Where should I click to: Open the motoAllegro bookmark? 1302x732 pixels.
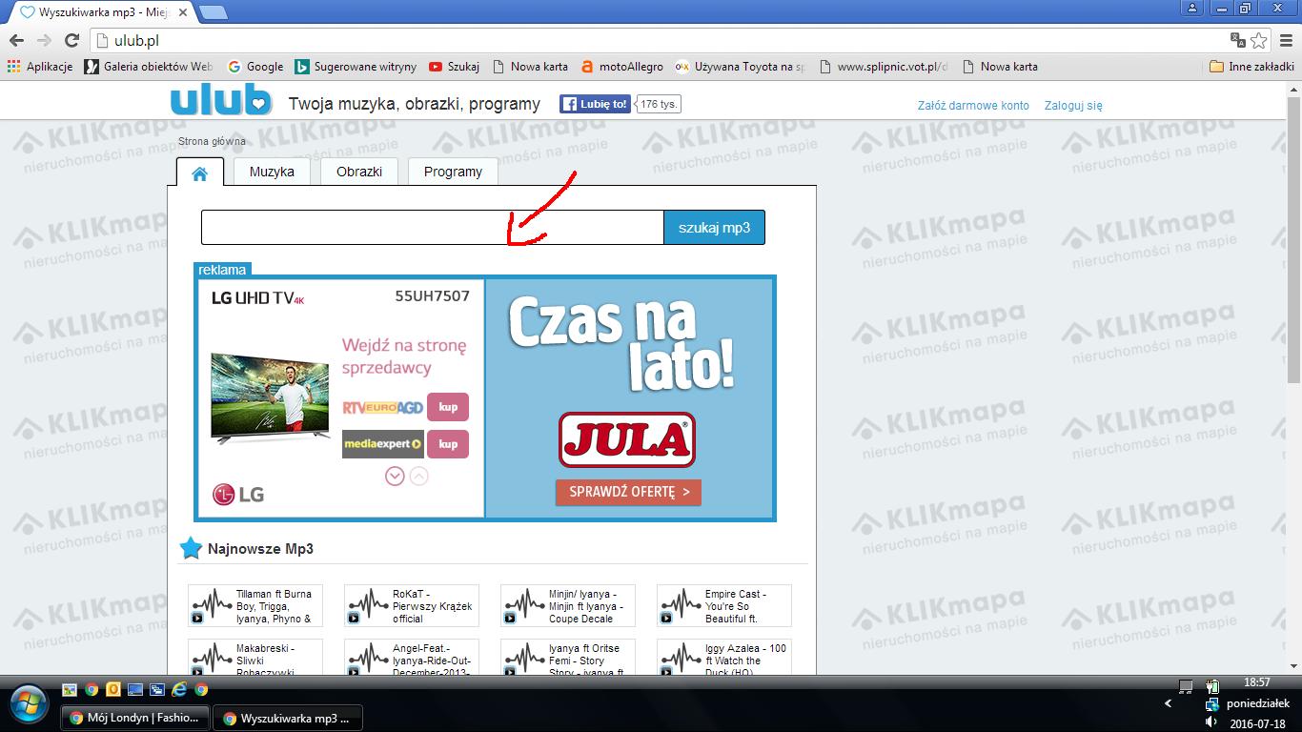(622, 67)
